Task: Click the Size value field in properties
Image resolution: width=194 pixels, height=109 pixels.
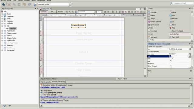Action: click(179, 56)
